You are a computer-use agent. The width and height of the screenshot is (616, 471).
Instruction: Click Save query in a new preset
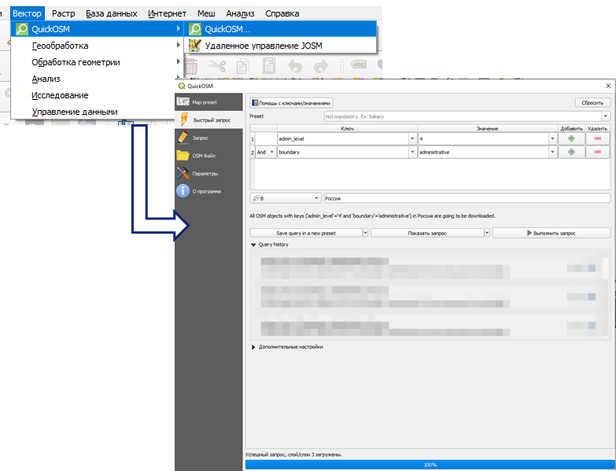[x=306, y=234]
